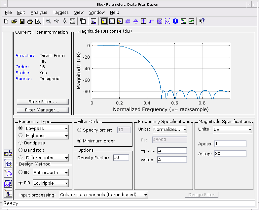259x210 pixels.
Task: Open the Analysis menu
Action: pyautogui.click(x=39, y=13)
